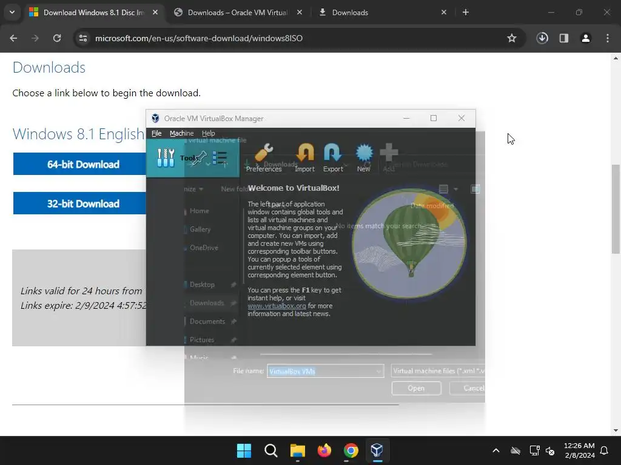The height and width of the screenshot is (465, 621).
Task: Open the Windows Start menu
Action: 244,450
